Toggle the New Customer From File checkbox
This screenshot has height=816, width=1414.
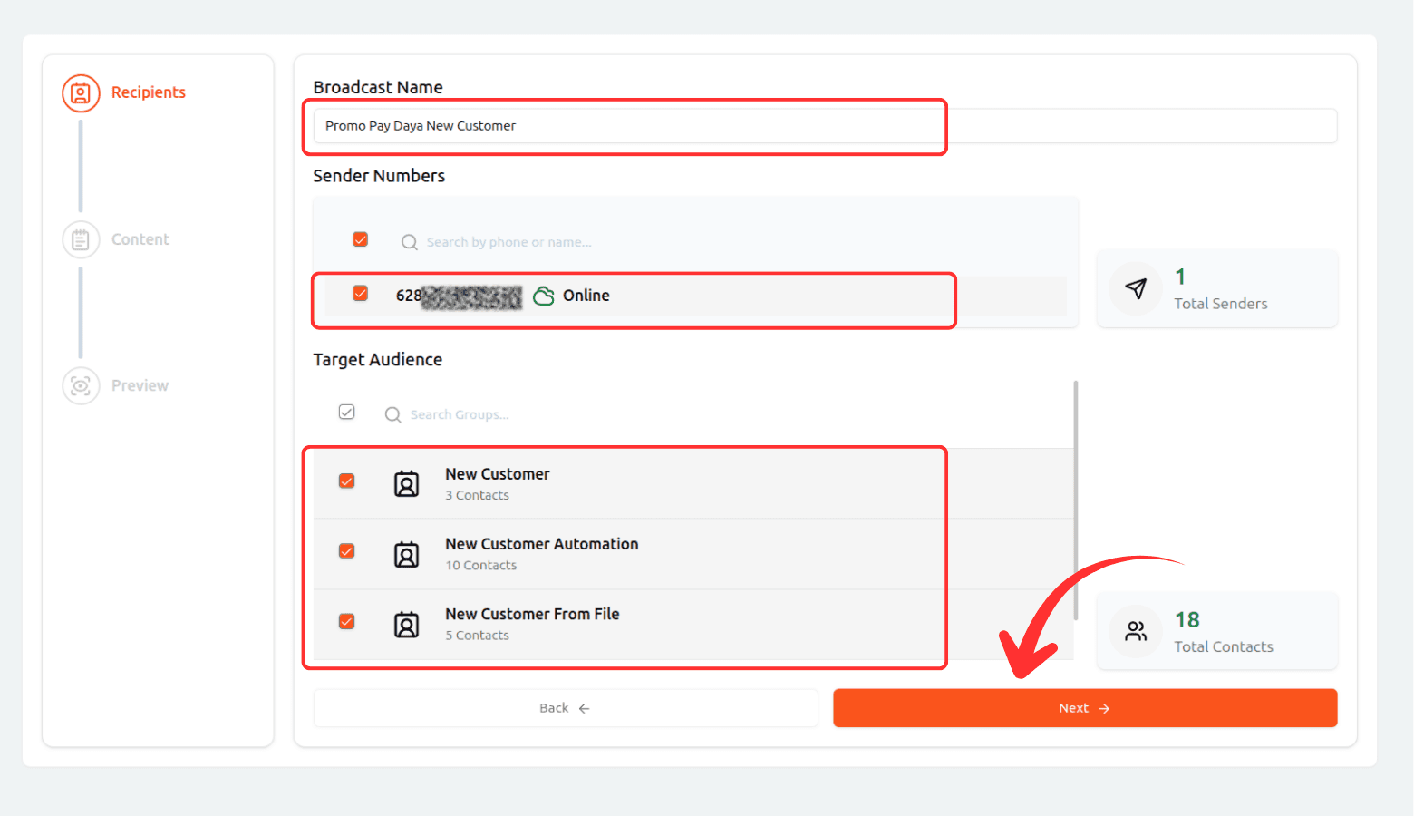coord(347,621)
